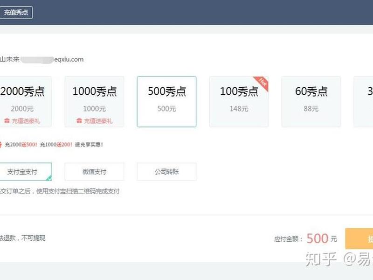Select the 1000秀点 recharge package

[95, 102]
